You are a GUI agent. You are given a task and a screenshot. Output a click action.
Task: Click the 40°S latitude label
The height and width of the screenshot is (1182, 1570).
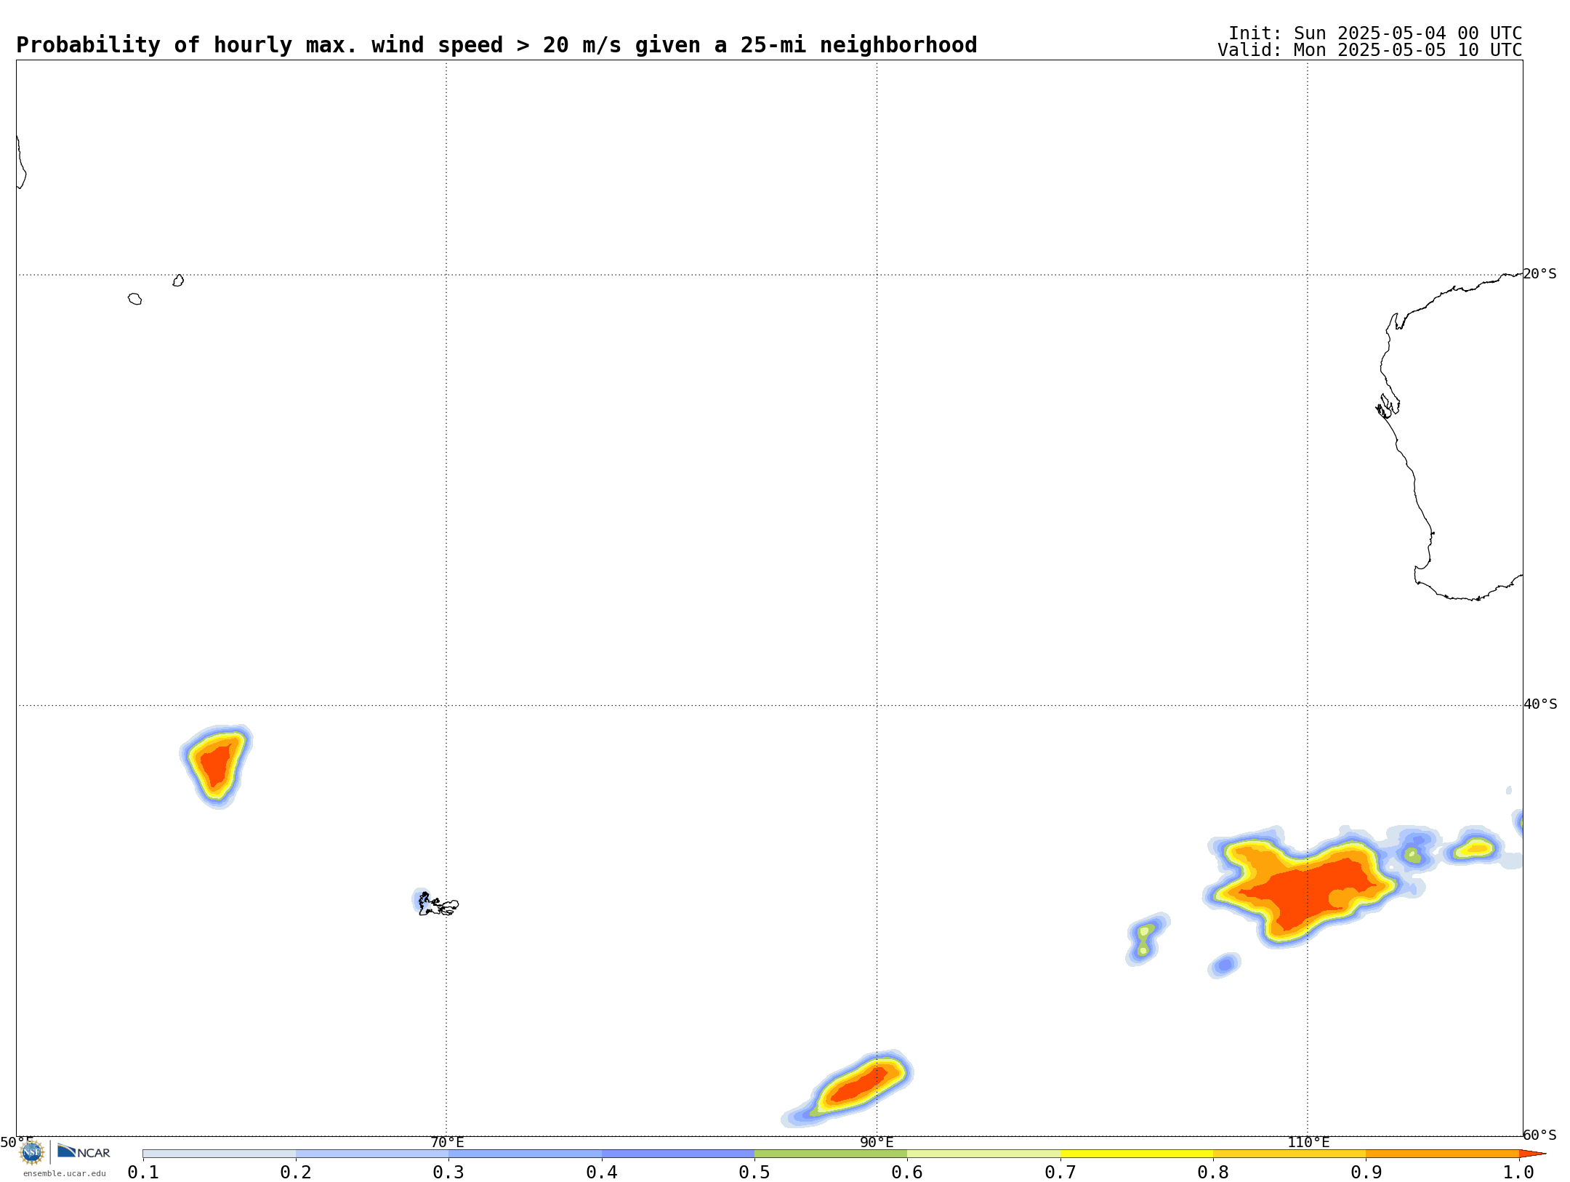(x=1540, y=704)
